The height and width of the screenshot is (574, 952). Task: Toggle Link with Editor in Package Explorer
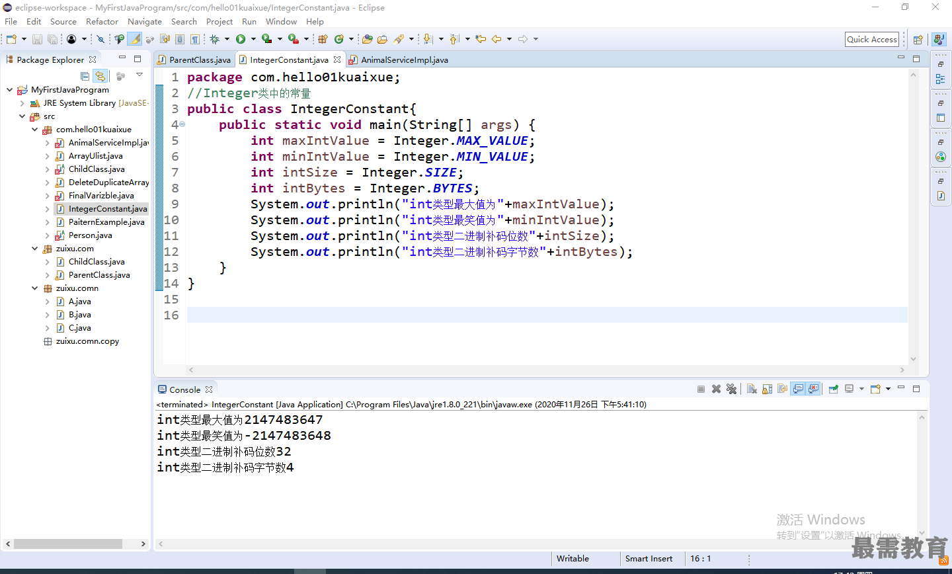[x=100, y=76]
